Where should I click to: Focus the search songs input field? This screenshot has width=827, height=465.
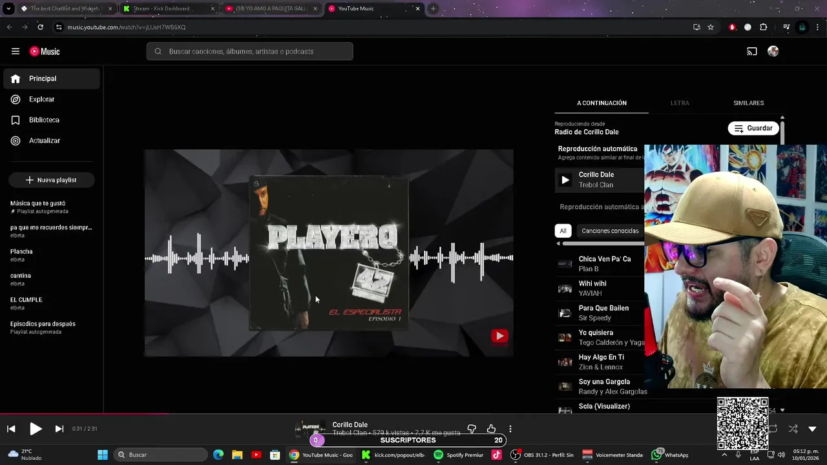(x=249, y=52)
